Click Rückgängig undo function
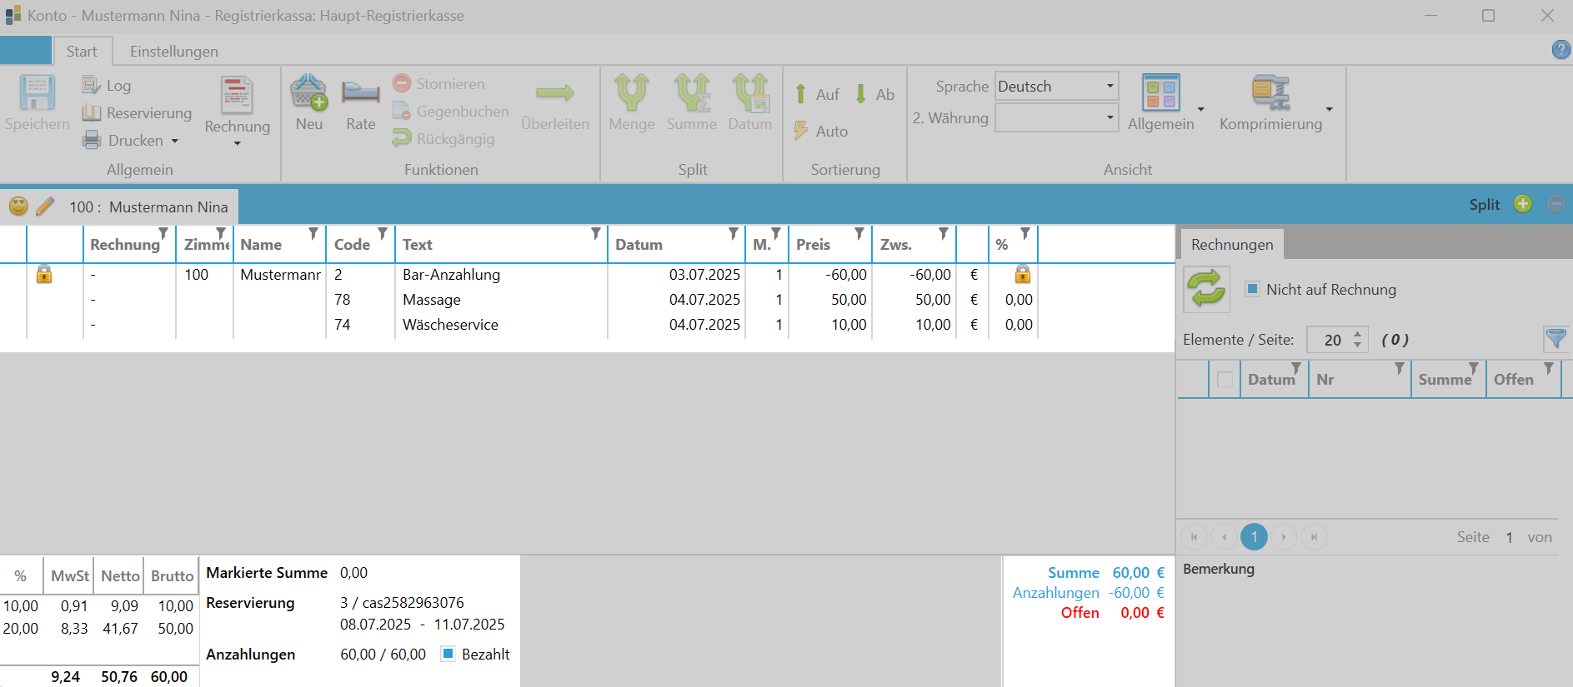This screenshot has width=1573, height=687. (x=443, y=138)
